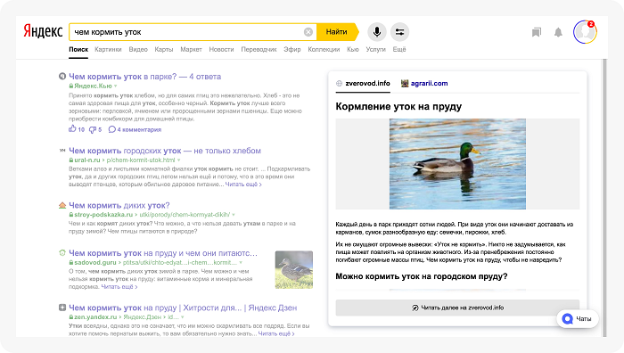Screen dimensions: 624x353
Task: Open search settings via the sliders icon
Action: (399, 32)
